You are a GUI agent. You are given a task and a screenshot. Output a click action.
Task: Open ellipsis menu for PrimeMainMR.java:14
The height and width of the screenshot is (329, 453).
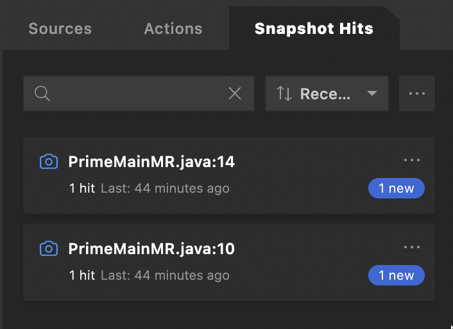[411, 160]
